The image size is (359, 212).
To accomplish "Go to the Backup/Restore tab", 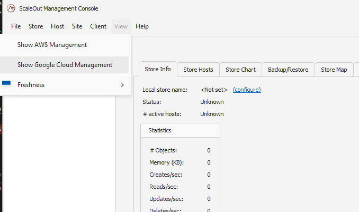I will [x=288, y=70].
